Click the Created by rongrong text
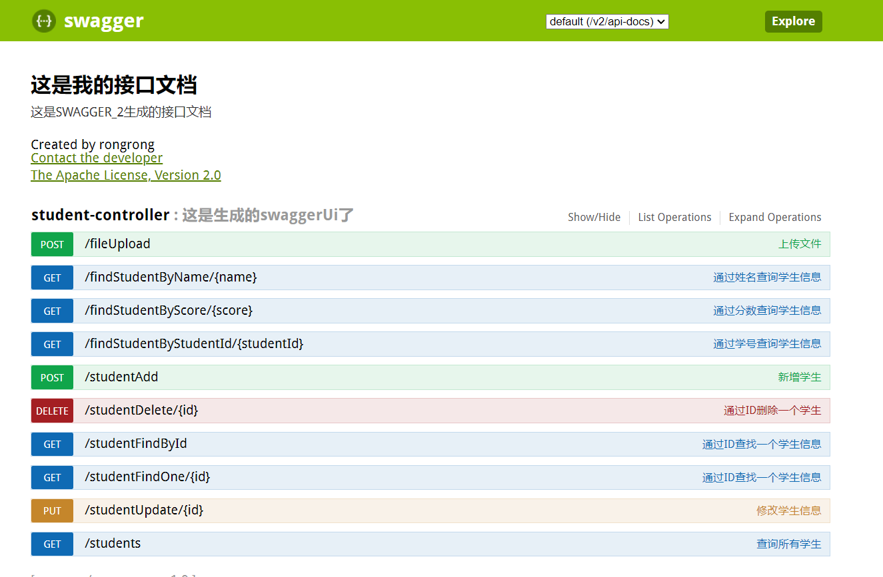Viewport: 883px width, 577px height. (93, 144)
